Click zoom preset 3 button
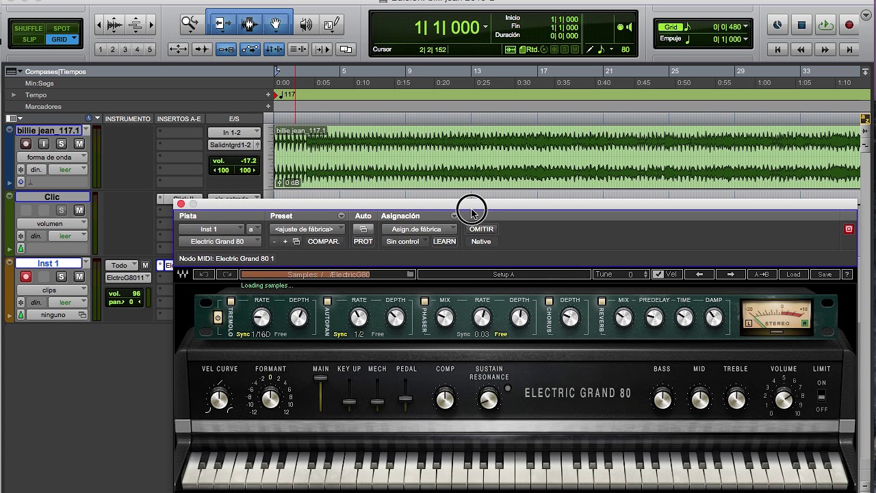The image size is (876, 493). 125,49
